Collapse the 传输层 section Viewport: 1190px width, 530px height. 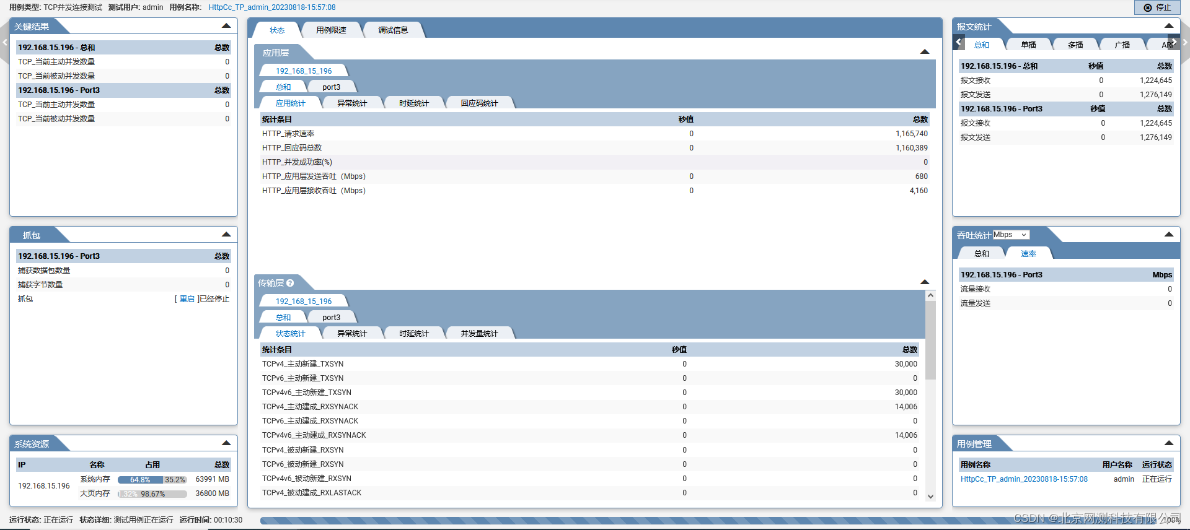click(x=925, y=282)
